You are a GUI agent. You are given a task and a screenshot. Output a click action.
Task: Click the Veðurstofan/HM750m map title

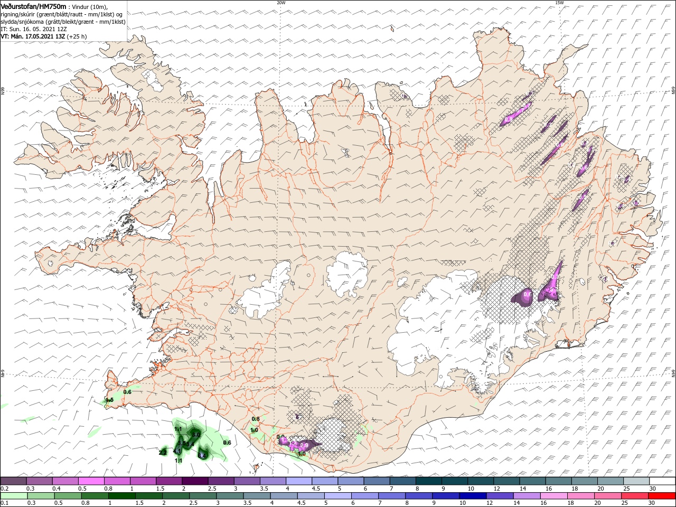click(33, 6)
